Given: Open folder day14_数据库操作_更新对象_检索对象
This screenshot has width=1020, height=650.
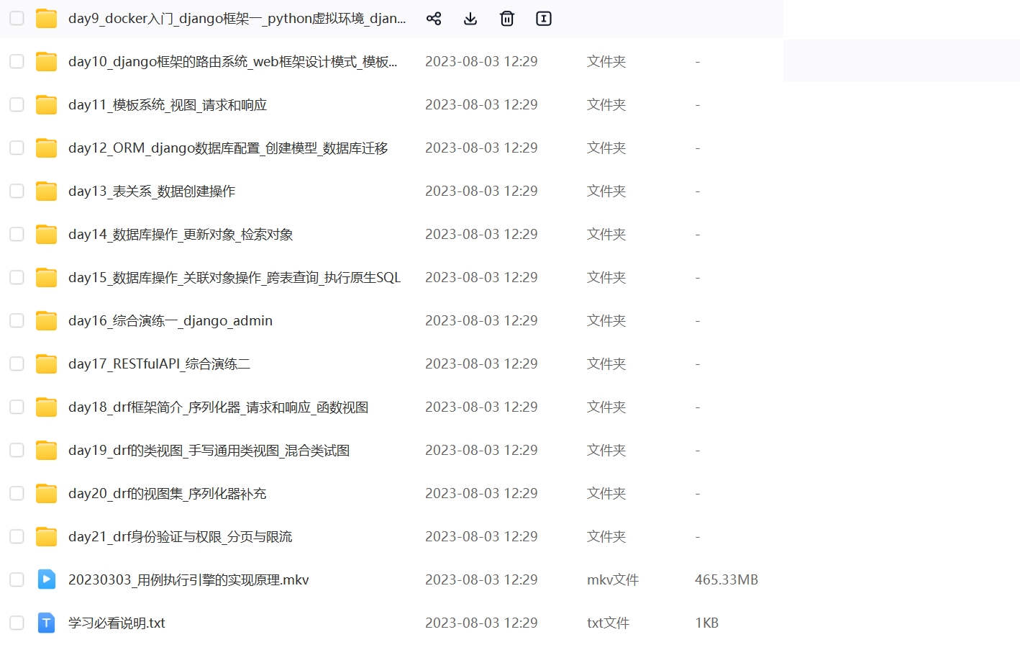Looking at the screenshot, I should click(181, 235).
